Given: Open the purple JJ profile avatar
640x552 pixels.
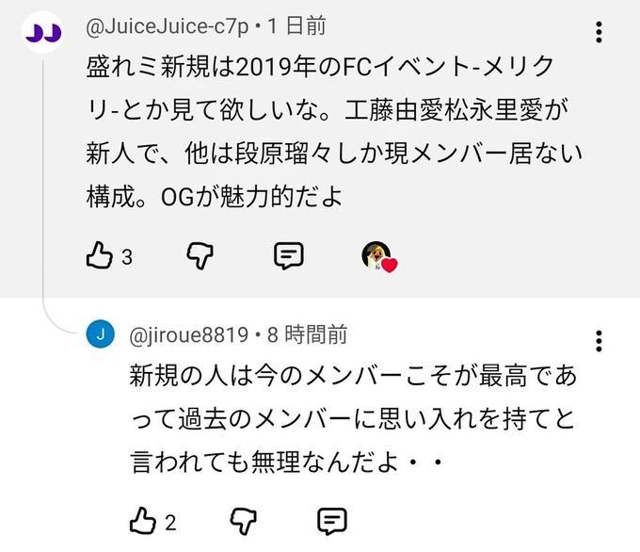Looking at the screenshot, I should point(43,32).
